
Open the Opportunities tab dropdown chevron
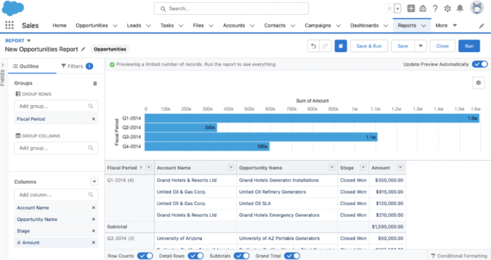coord(115,26)
